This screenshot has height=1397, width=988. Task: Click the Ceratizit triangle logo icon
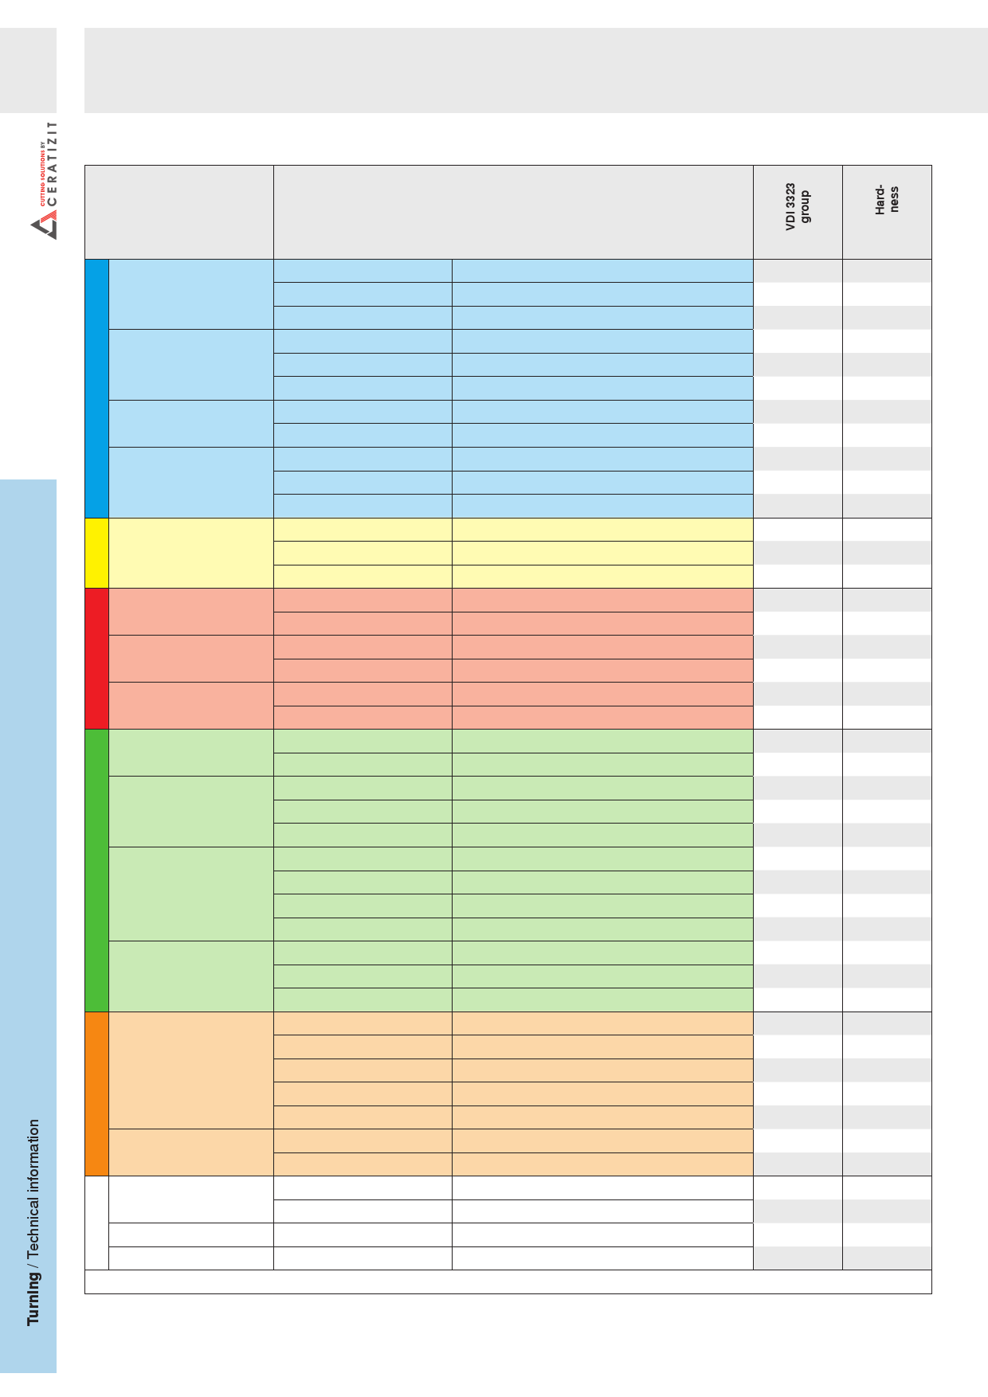[44, 229]
